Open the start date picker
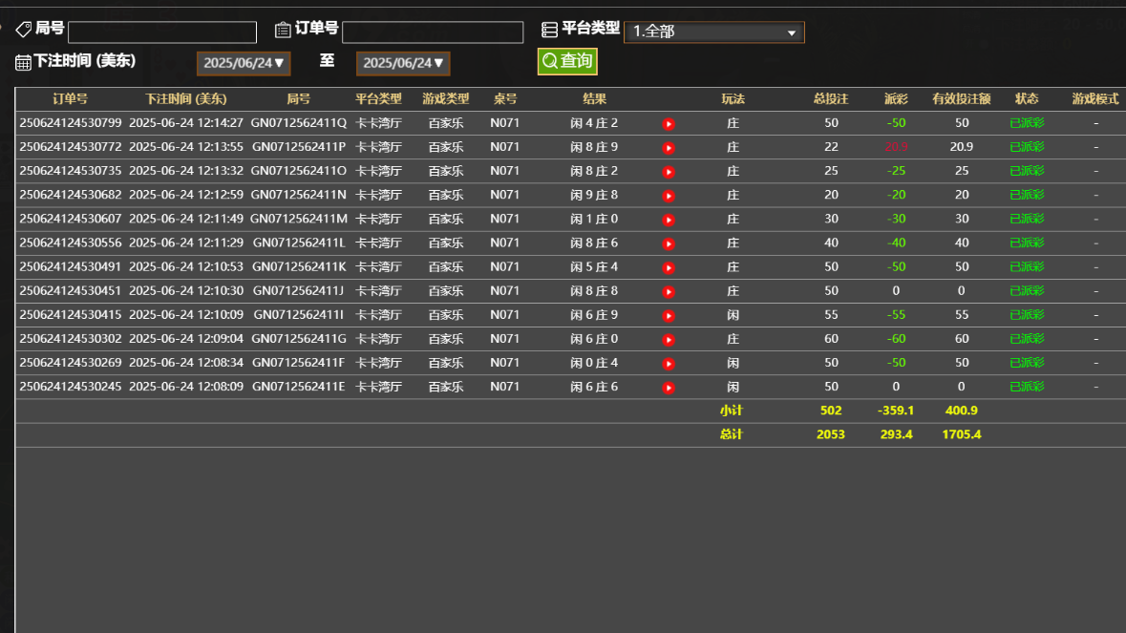This screenshot has height=633, width=1126. pyautogui.click(x=244, y=64)
